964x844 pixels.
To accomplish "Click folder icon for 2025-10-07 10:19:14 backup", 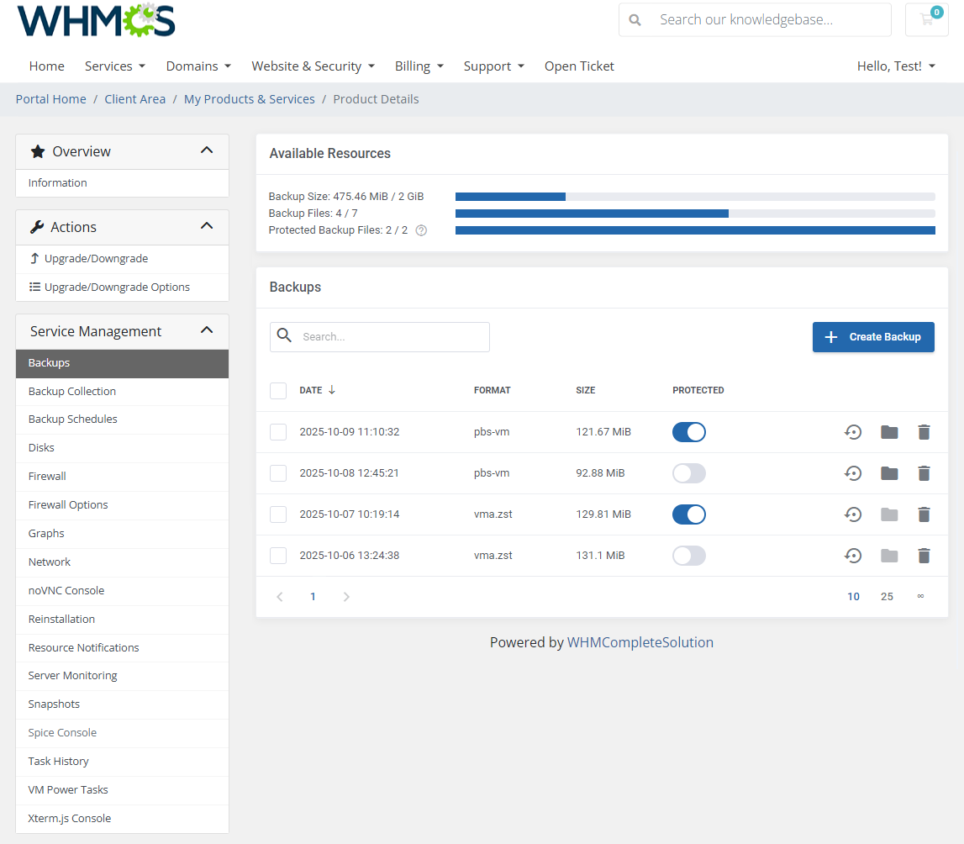I will [x=889, y=514].
